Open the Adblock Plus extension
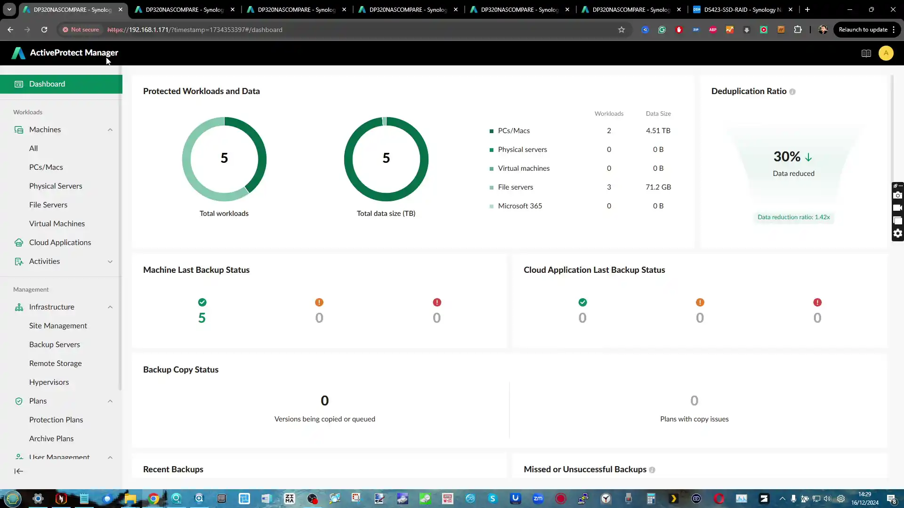 [x=713, y=30]
